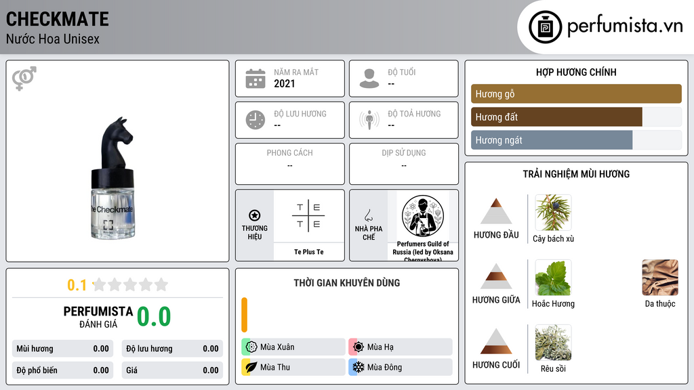Select the Mùa Xuân season tag
This screenshot has width=694, height=390.
(x=293, y=347)
